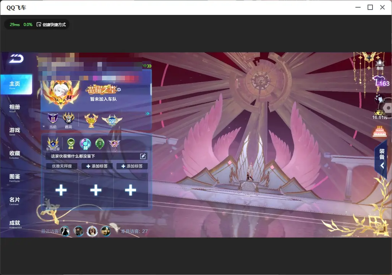The height and width of the screenshot is (275, 392).
Task: Open settings gear beside 晶耀之星 title
Action: [119, 89]
